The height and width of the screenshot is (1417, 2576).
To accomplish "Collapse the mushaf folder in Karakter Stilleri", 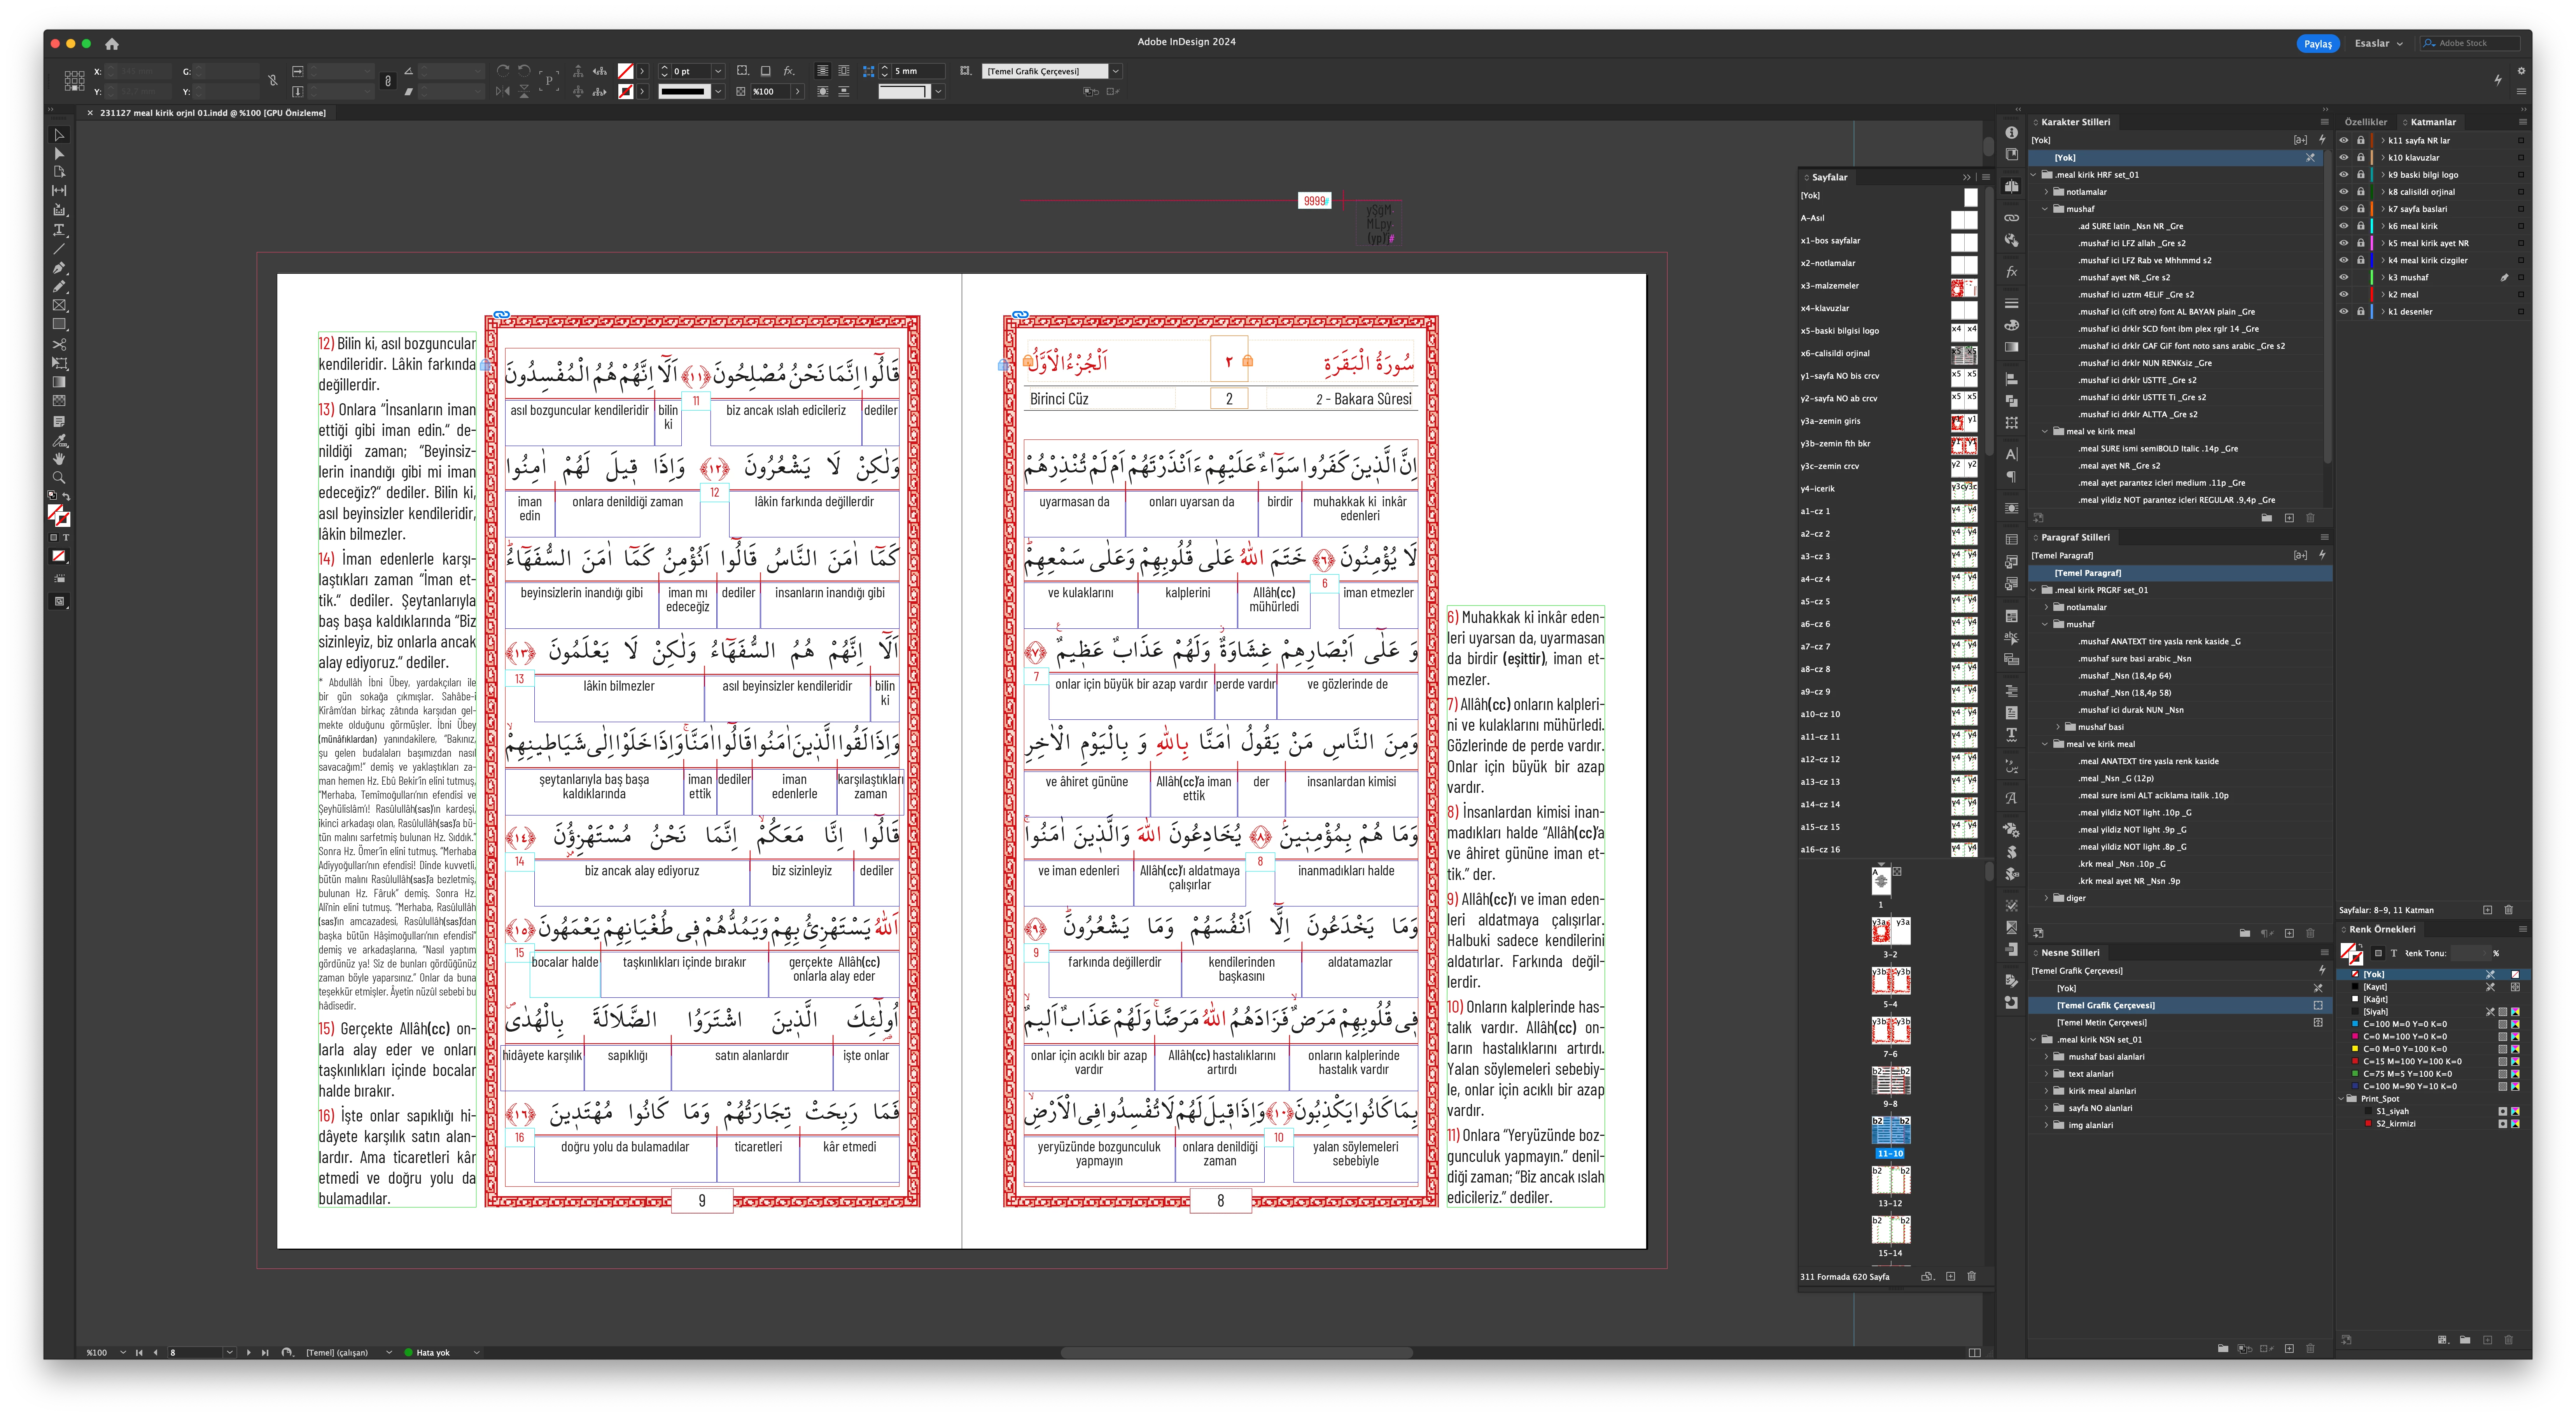I will click(2046, 209).
